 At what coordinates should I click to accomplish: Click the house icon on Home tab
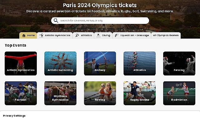(24, 35)
